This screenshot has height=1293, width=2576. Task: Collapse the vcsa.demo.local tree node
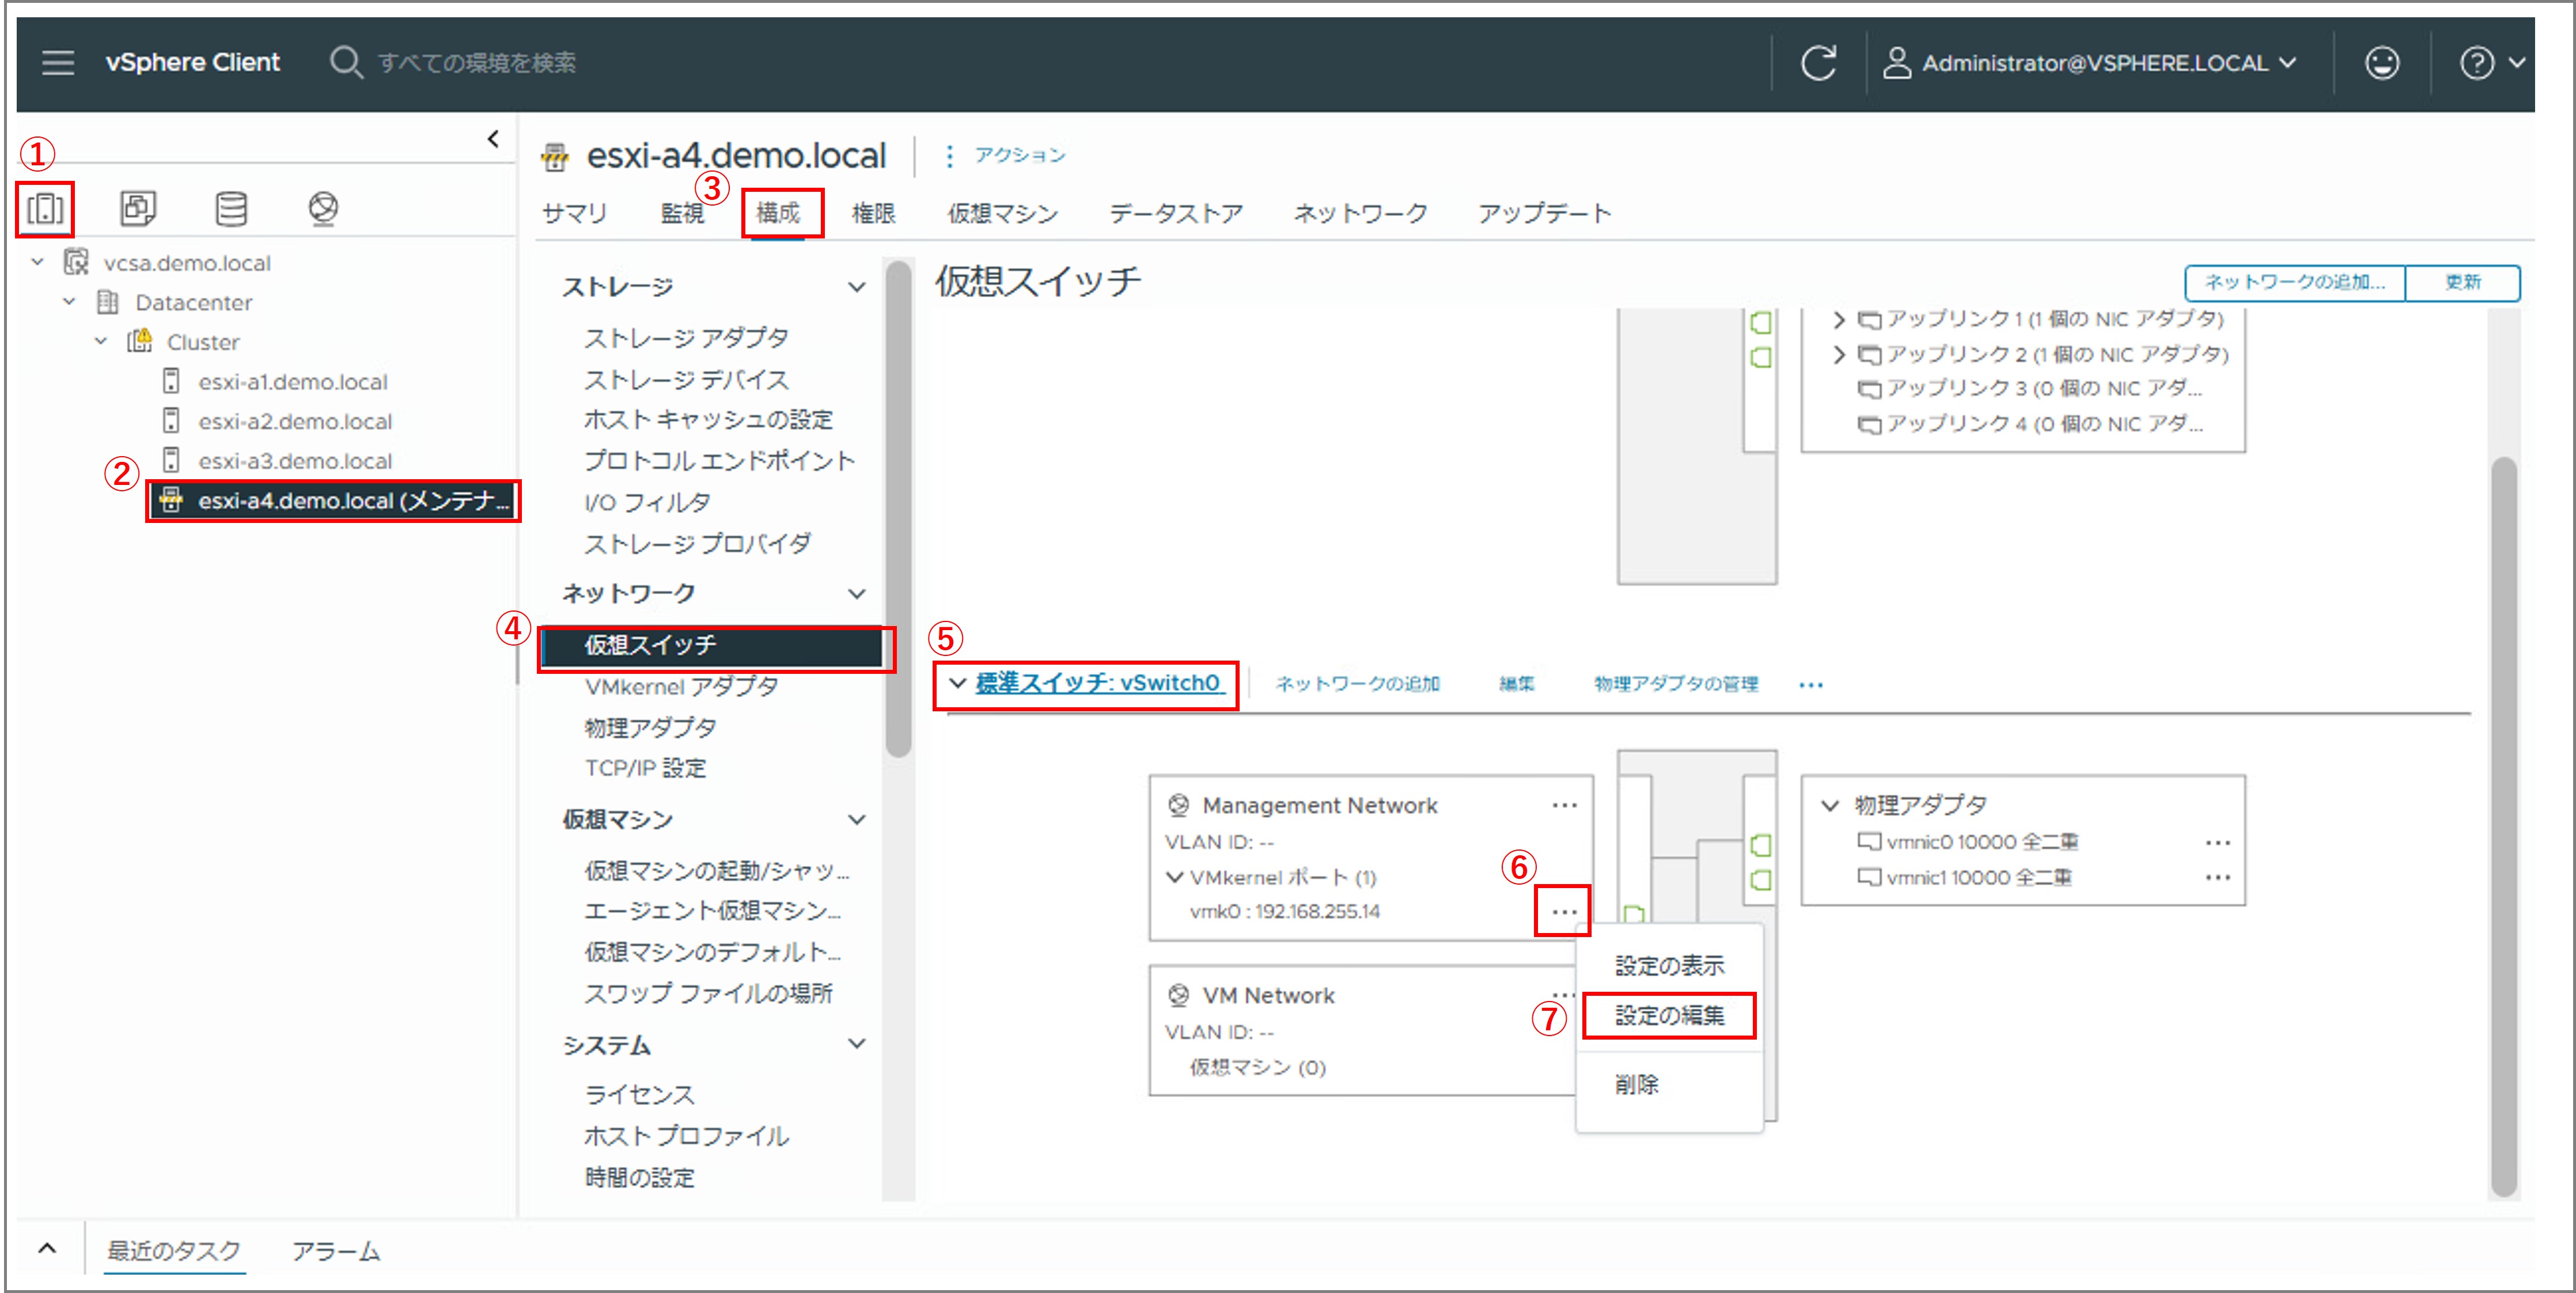37,262
